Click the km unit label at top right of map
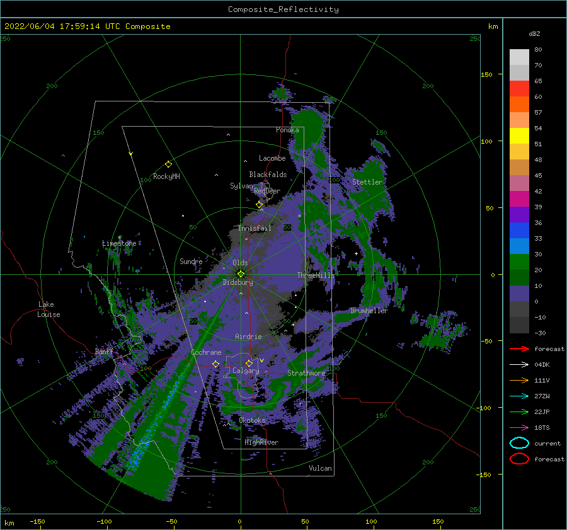Image resolution: width=567 pixels, height=530 pixels. coord(493,26)
